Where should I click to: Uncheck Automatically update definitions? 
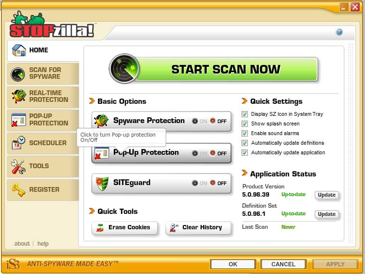[244, 143]
